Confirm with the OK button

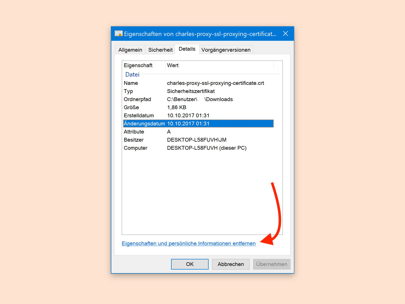pos(190,264)
